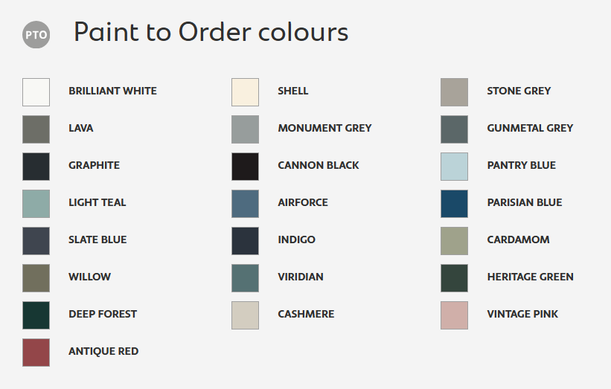Image resolution: width=611 pixels, height=389 pixels.
Task: Click the Paint to Order colours heading
Action: coord(211,33)
